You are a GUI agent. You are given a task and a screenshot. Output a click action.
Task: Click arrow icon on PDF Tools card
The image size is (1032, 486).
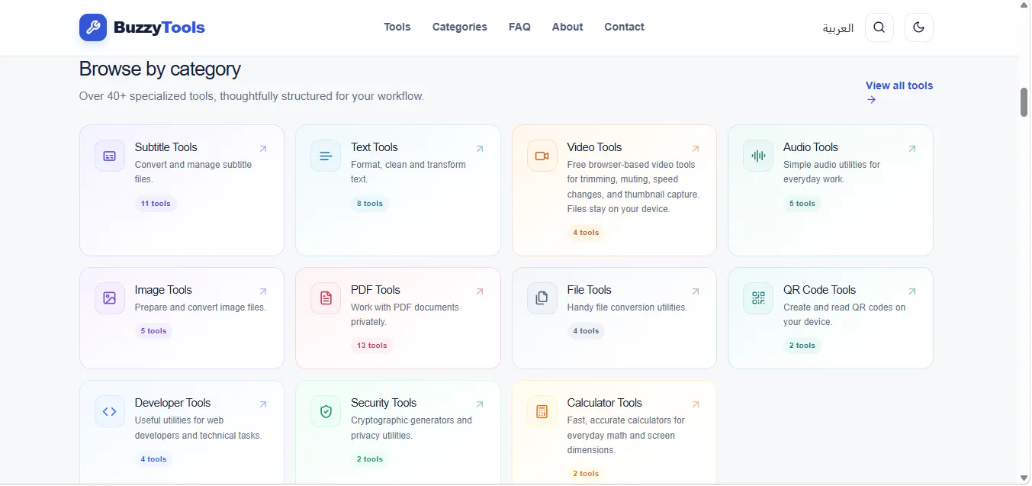click(480, 291)
